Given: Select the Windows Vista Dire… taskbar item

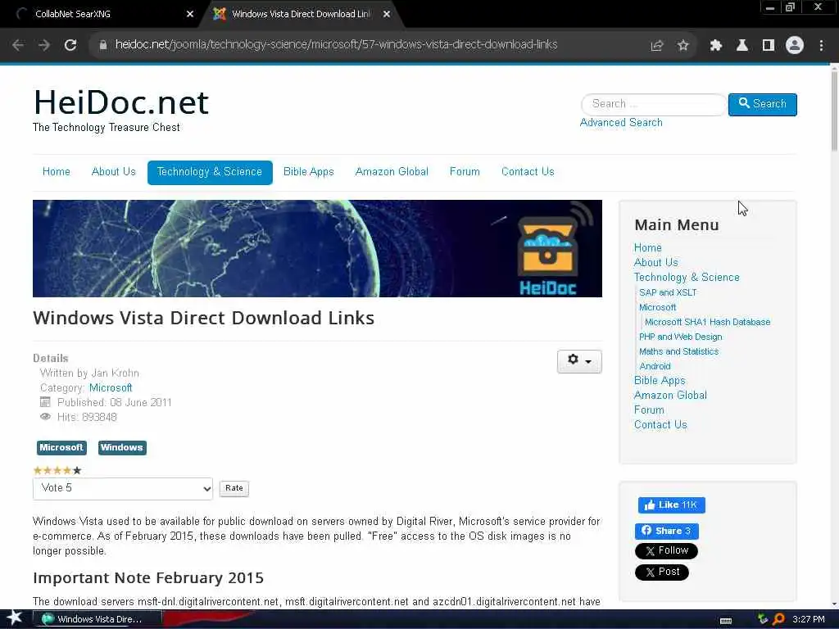Looking at the screenshot, I should [98, 619].
